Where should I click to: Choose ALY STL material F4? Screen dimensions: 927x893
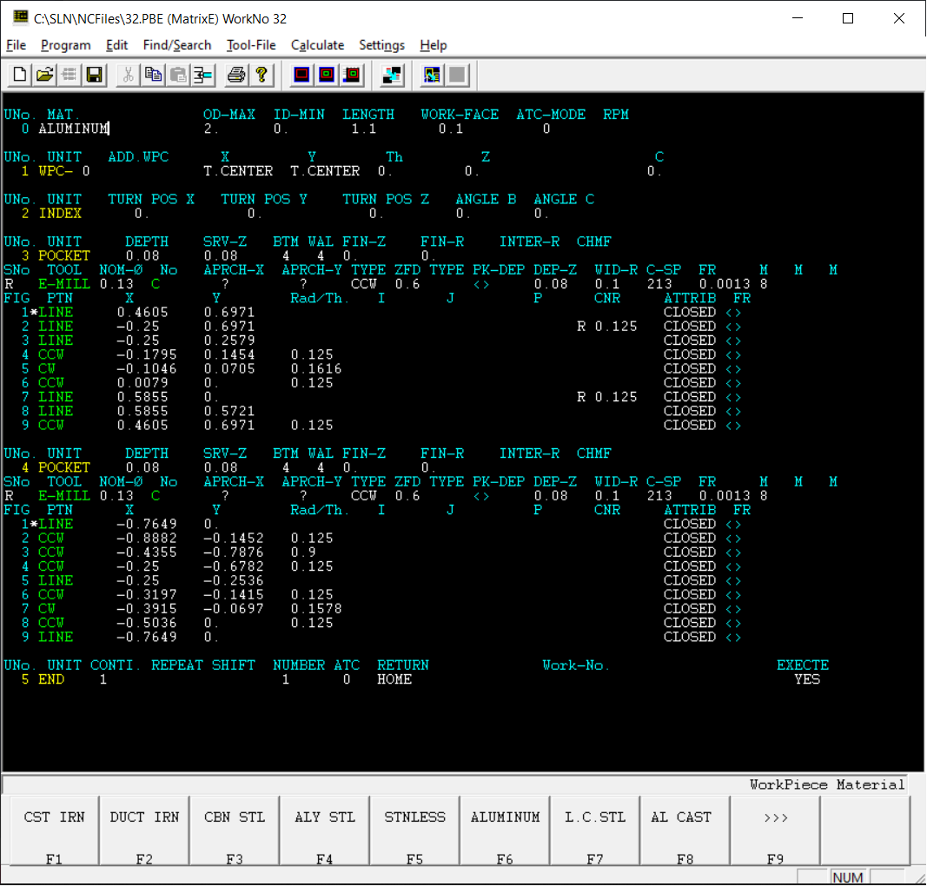coord(325,830)
